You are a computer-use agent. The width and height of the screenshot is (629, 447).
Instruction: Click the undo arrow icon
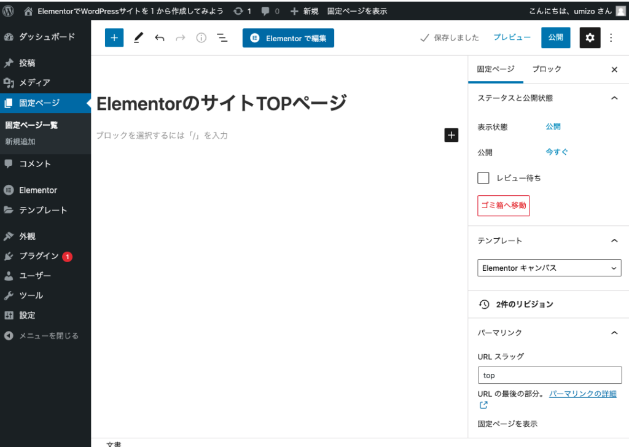click(160, 37)
